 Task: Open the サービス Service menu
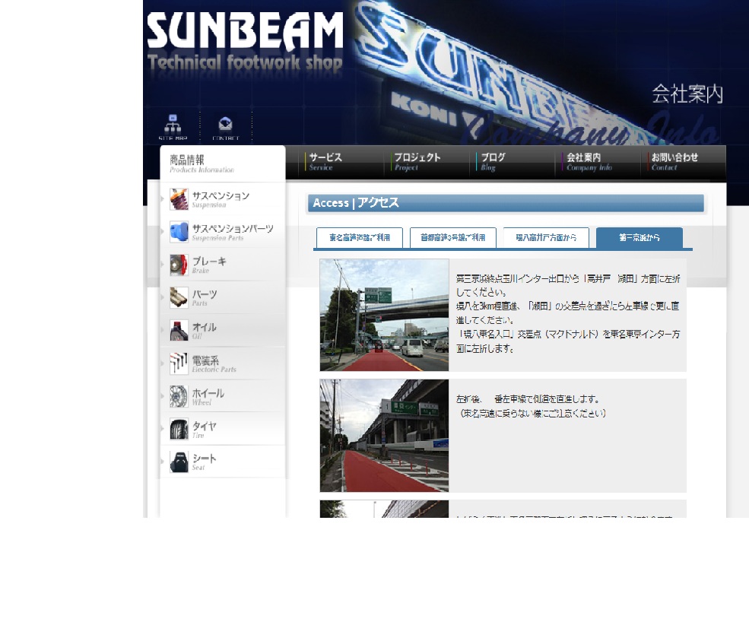point(325,161)
